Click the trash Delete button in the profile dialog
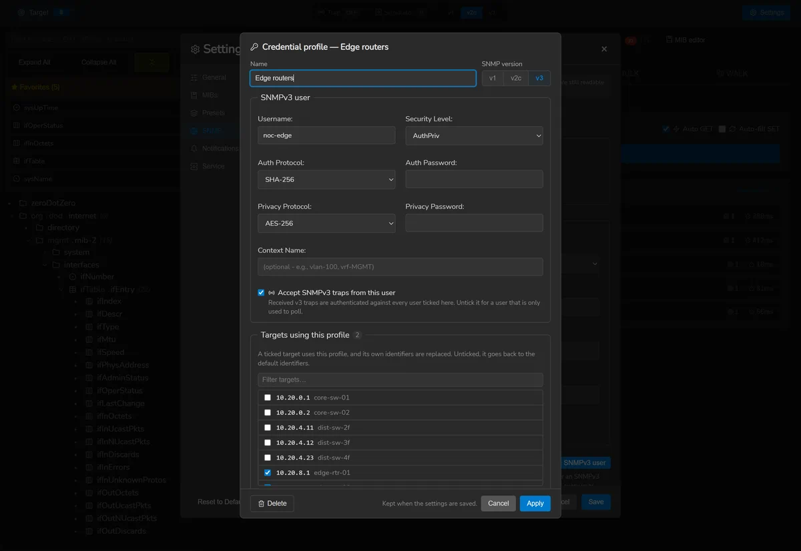This screenshot has width=801, height=551. pyautogui.click(x=272, y=503)
